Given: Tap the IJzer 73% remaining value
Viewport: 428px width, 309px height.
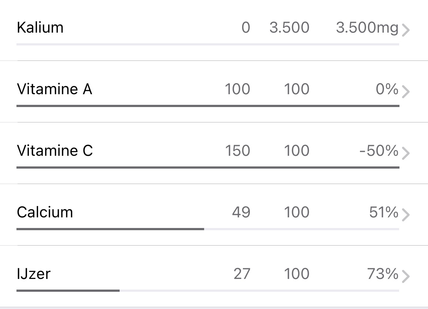Looking at the screenshot, I should (383, 274).
